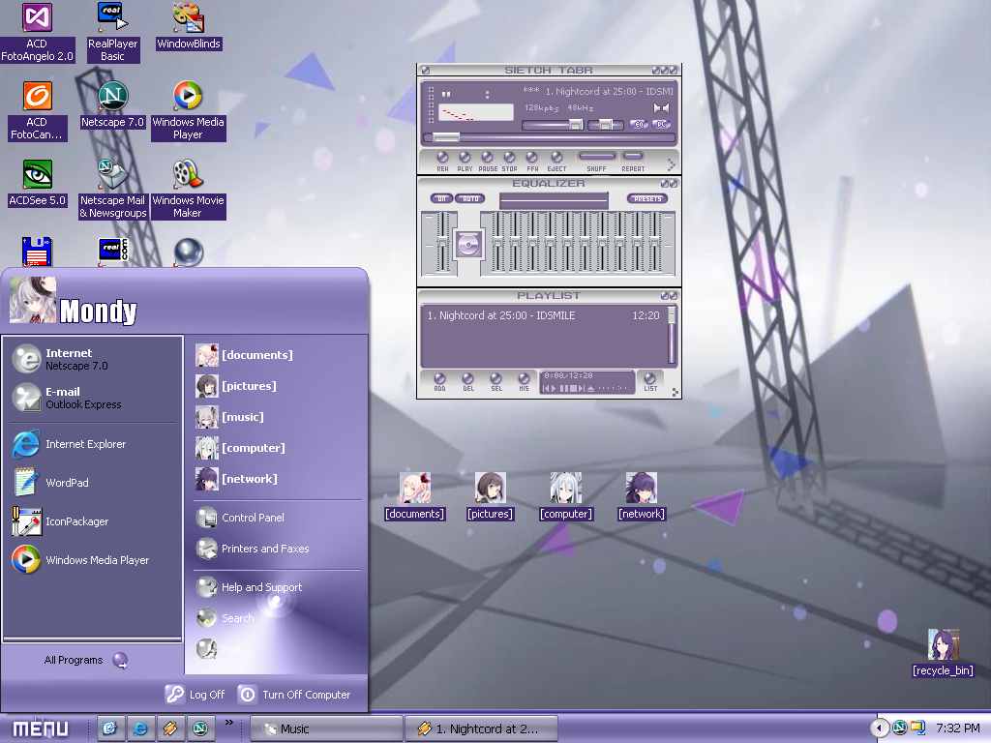991x743 pixels.
Task: Click the Winamp quick launch icon
Action: coord(170,728)
